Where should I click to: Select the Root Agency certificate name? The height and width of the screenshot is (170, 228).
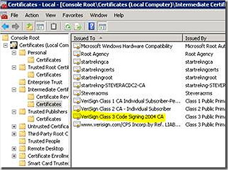[95, 54]
